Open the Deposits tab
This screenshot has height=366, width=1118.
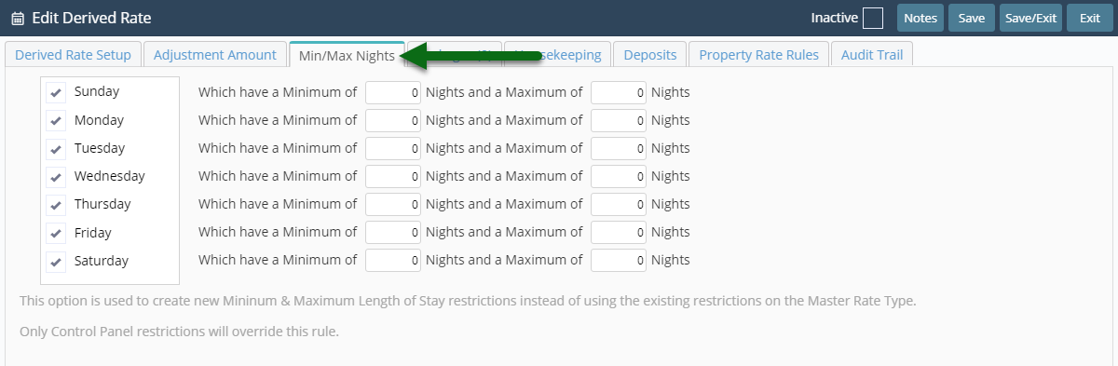[650, 55]
